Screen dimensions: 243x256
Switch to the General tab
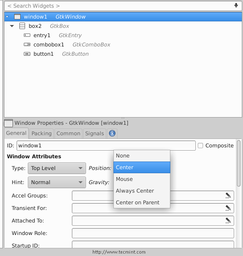pos(16,133)
